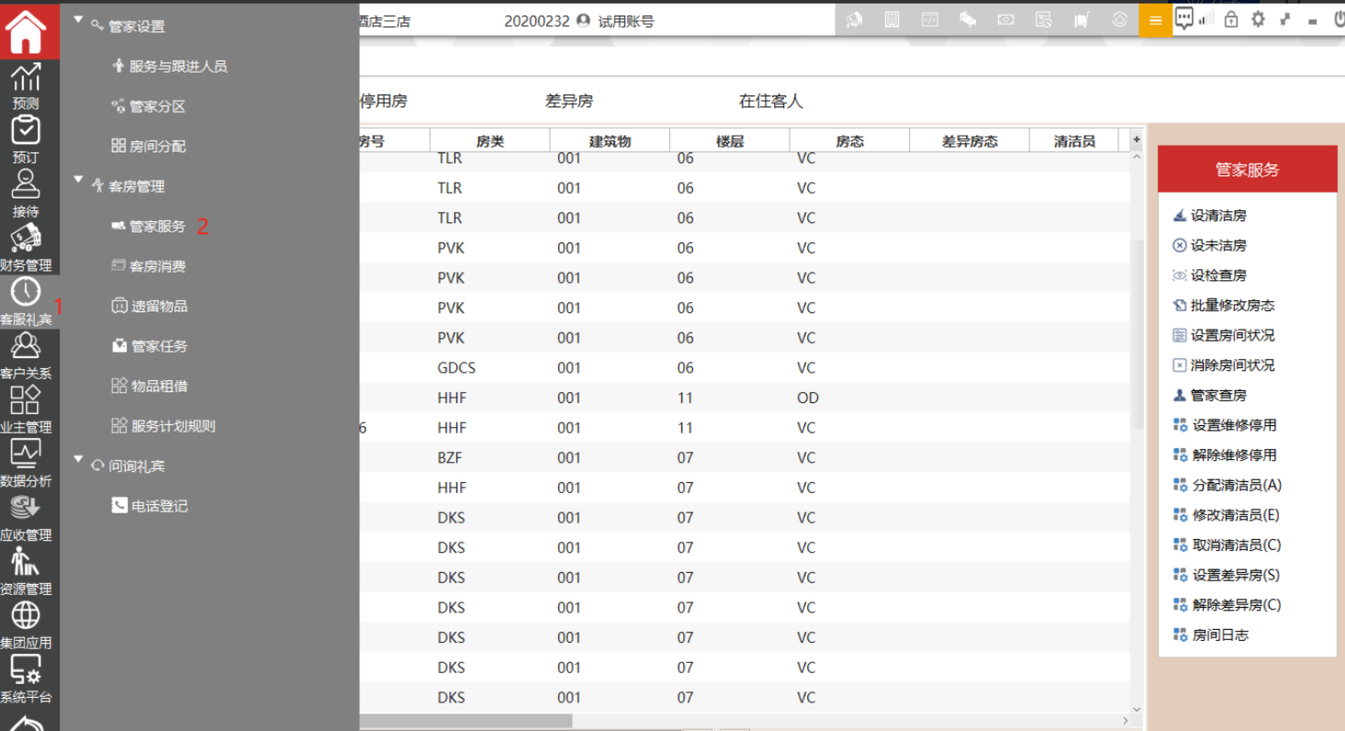The width and height of the screenshot is (1345, 731).
Task: Open the chat message bubble icon
Action: [x=1184, y=19]
